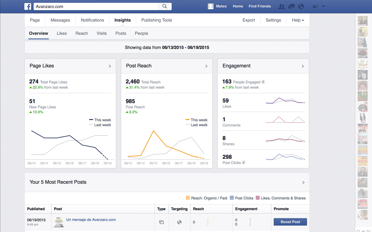Click the first chat sidebar contact photo
This screenshot has height=232, width=372.
click(362, 21)
